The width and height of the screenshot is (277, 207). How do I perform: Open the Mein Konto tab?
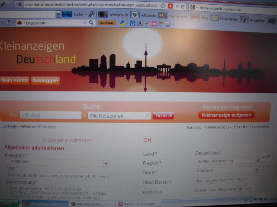15,81
